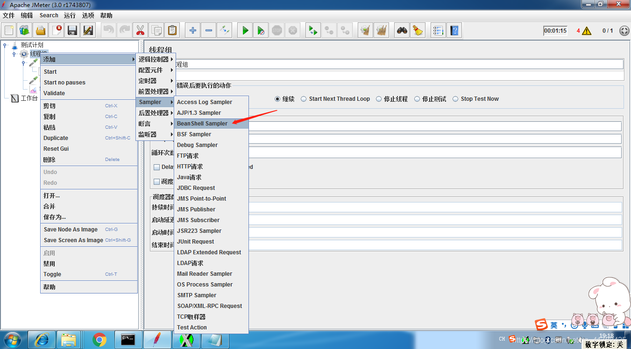Click Reset Search broom icon

coord(418,31)
